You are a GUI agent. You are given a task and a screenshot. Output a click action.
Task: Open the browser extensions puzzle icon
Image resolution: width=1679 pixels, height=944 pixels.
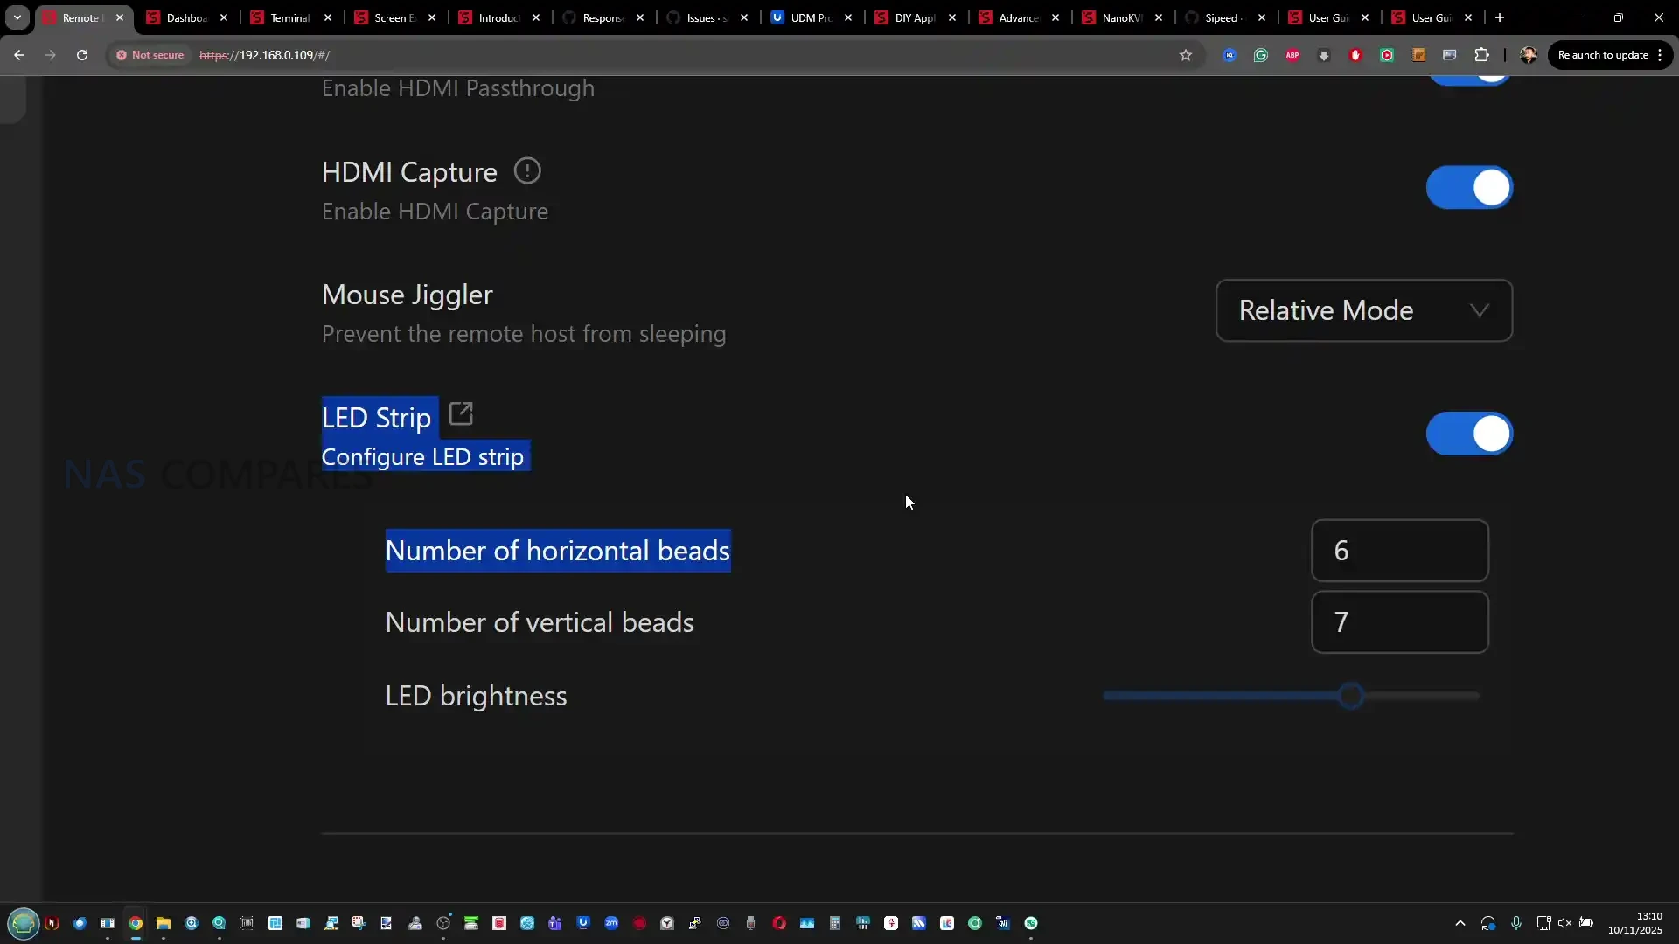[1481, 55]
